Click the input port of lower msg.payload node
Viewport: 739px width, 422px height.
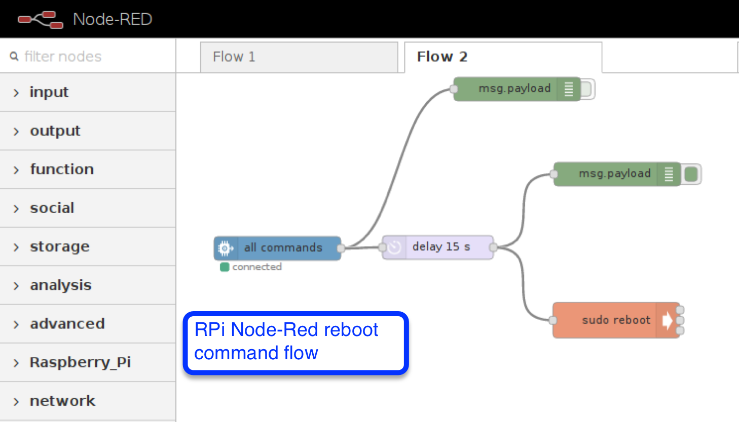coord(554,174)
